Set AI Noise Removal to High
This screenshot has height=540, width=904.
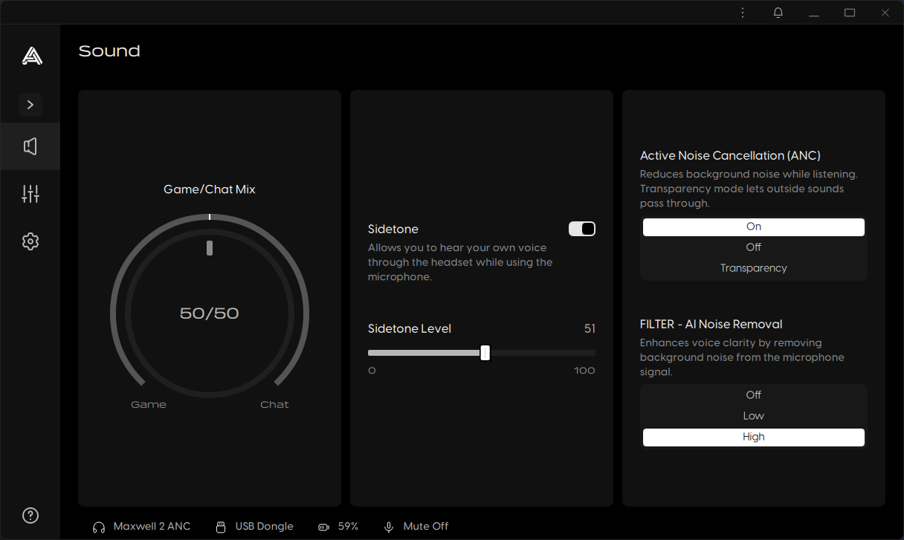click(x=754, y=437)
